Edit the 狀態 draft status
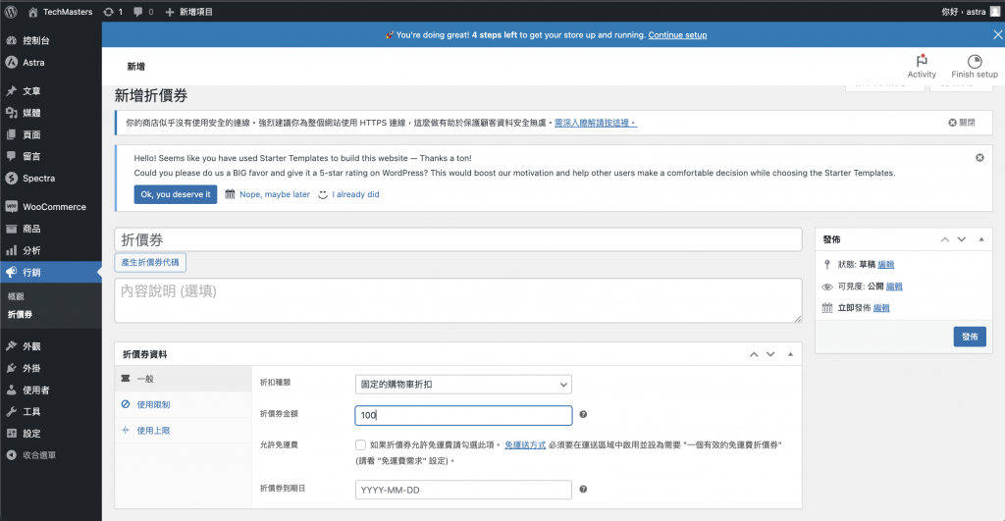This screenshot has height=521, width=1005. point(886,265)
